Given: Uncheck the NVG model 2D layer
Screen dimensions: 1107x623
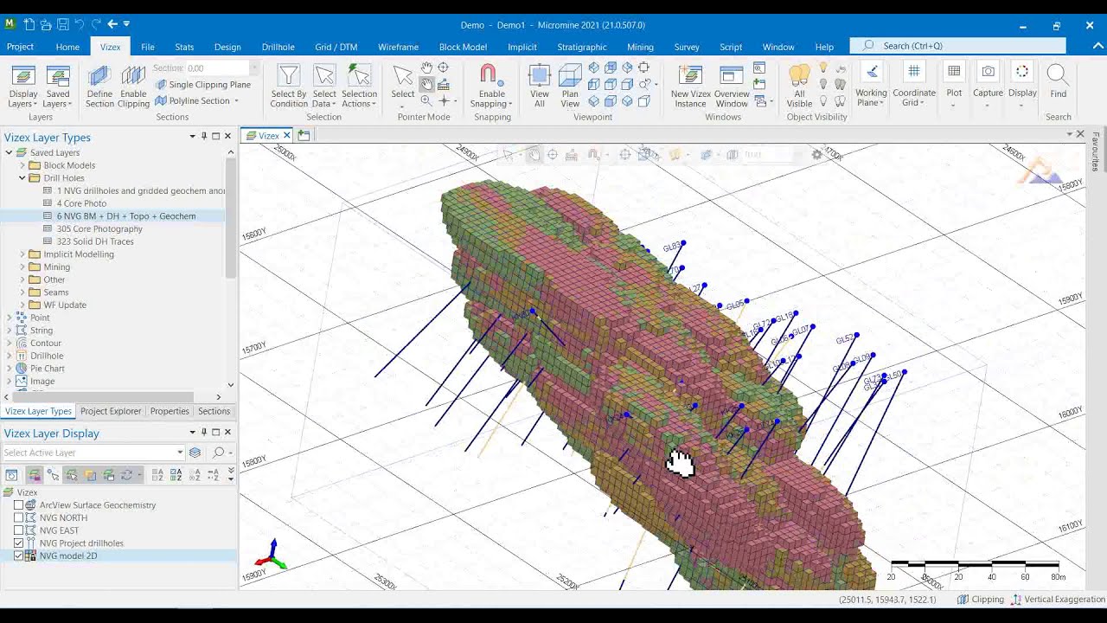Looking at the screenshot, I should click(19, 556).
